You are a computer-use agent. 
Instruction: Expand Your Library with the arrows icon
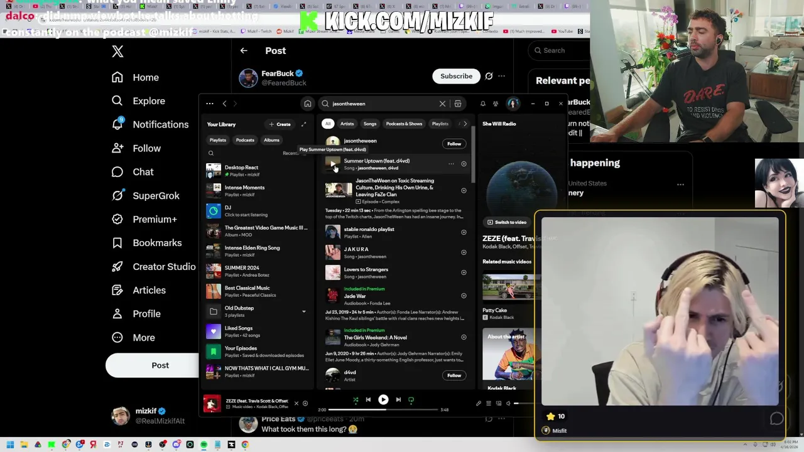(x=304, y=124)
